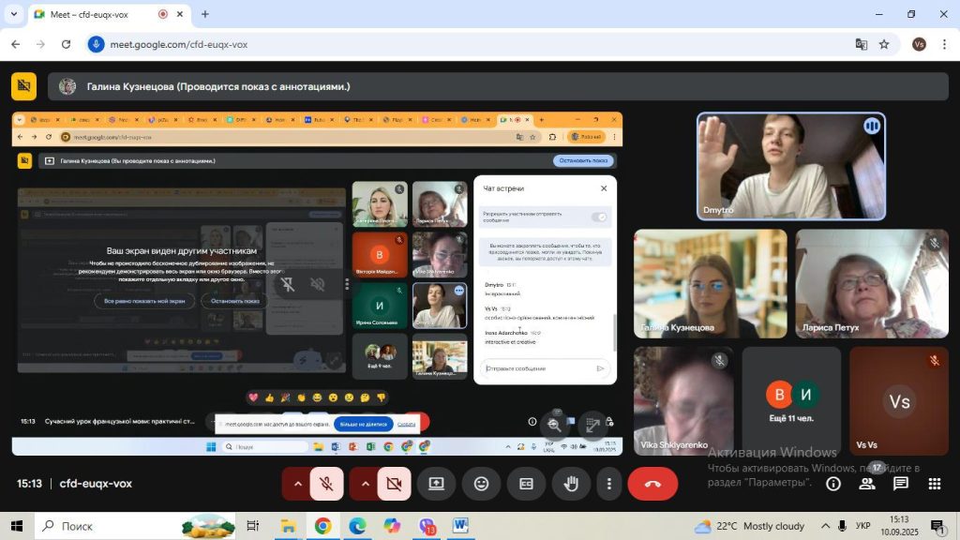
Task: Zoom out the presentation with the magnifier
Action: click(x=554, y=425)
